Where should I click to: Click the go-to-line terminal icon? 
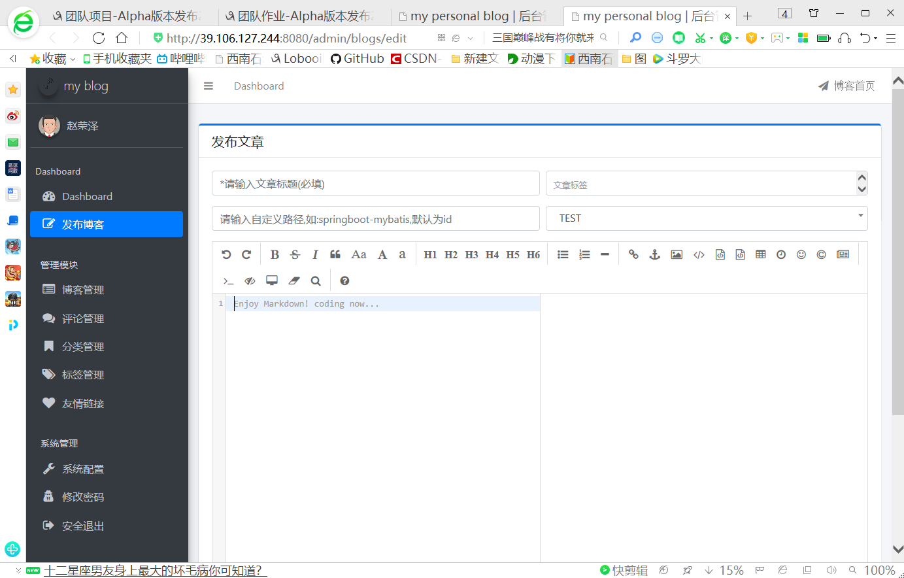pos(228,281)
